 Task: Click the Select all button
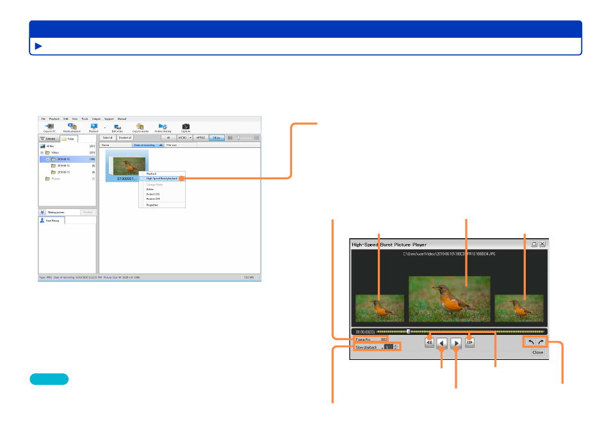click(x=108, y=138)
